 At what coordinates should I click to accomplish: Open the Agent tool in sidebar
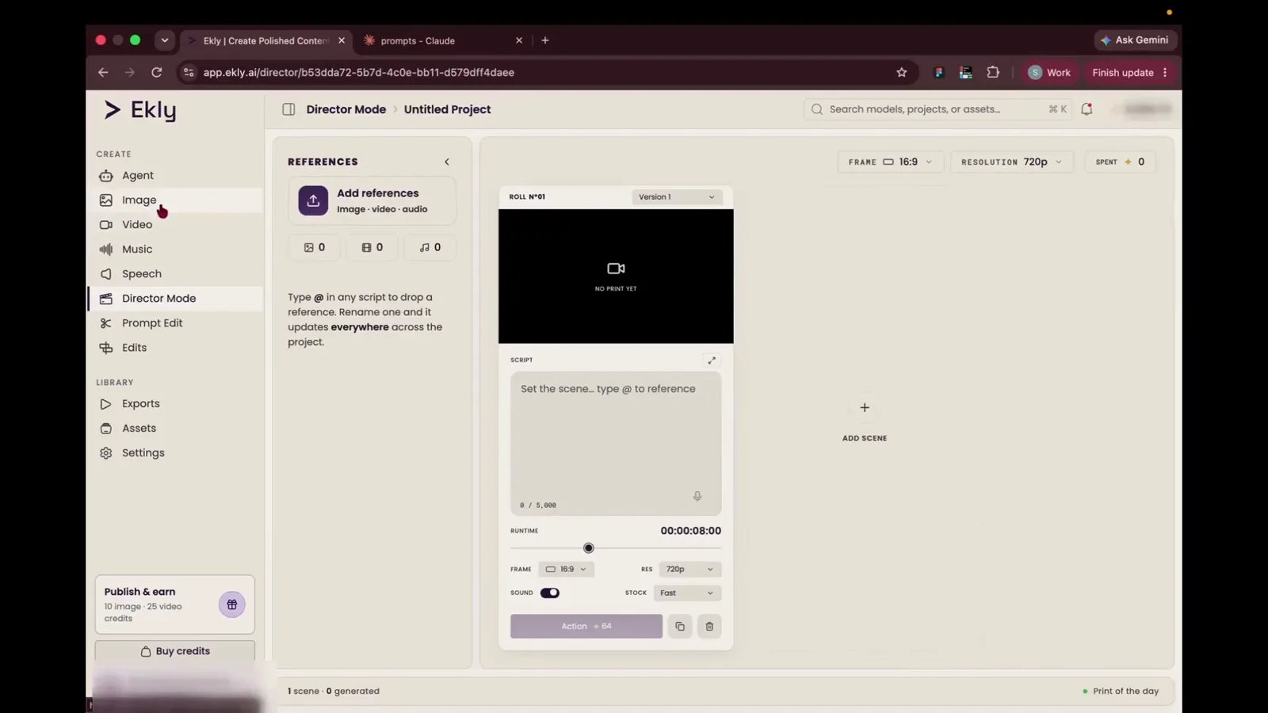pos(137,175)
